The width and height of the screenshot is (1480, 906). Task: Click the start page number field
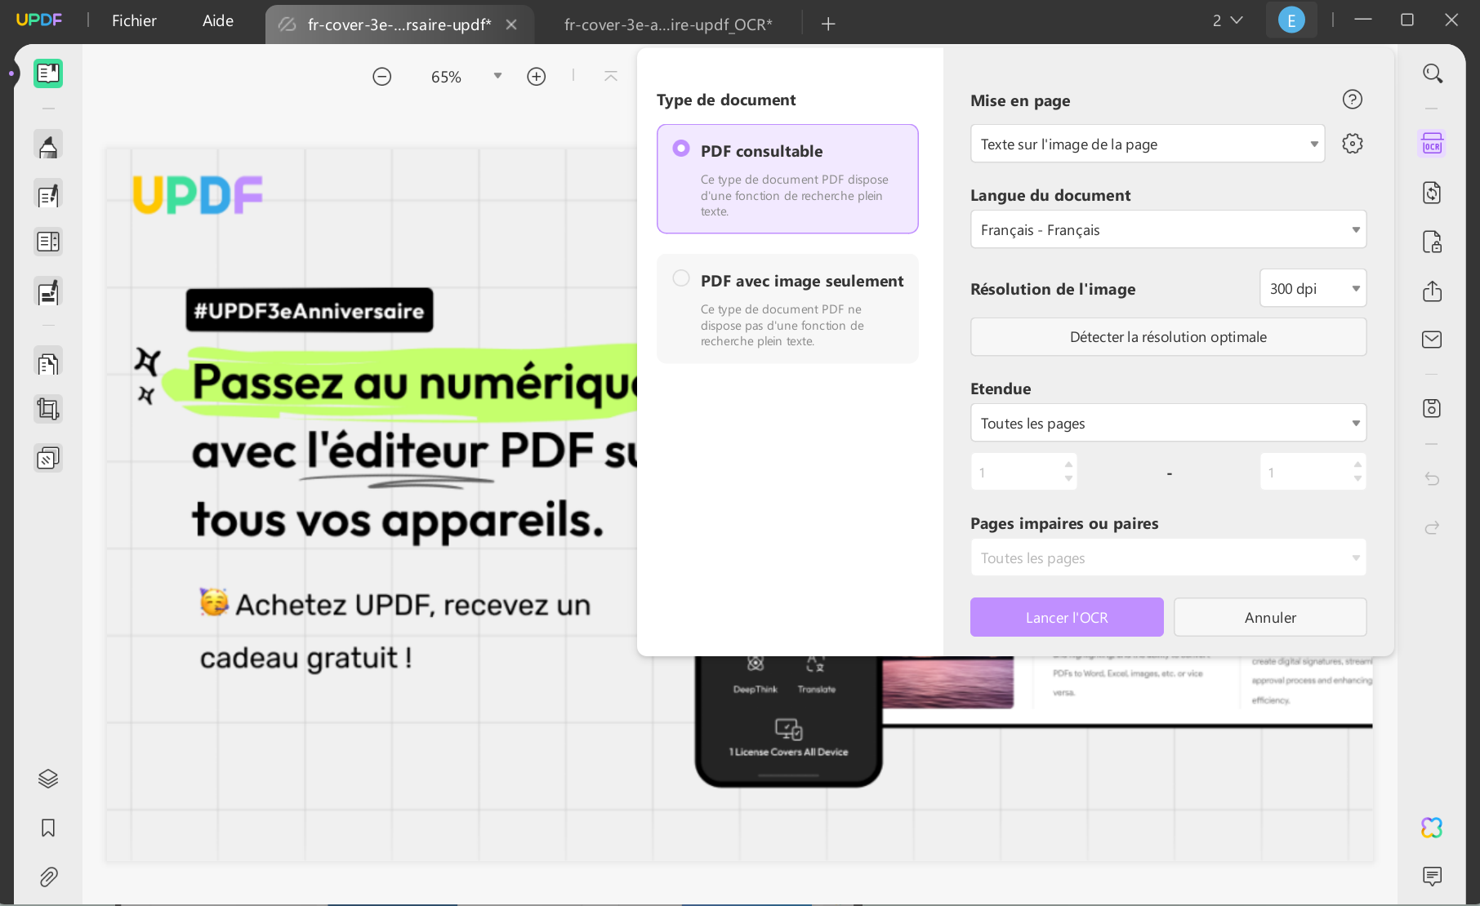[1023, 472]
